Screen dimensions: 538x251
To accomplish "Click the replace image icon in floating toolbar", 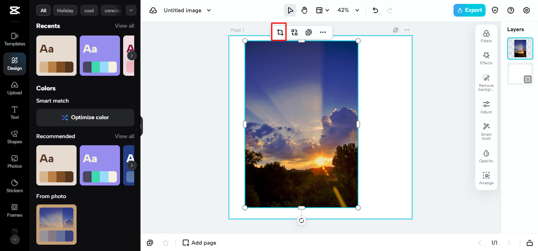I will click(x=294, y=32).
